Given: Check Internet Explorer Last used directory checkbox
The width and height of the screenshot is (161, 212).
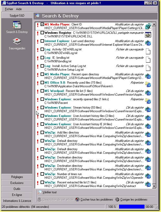Looking at the screenshot, I should tap(42, 41).
